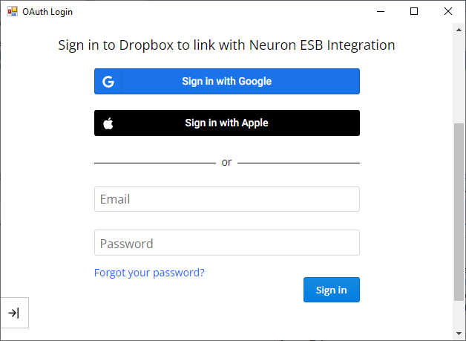Click the OAuth Login title bar text

tap(47, 12)
